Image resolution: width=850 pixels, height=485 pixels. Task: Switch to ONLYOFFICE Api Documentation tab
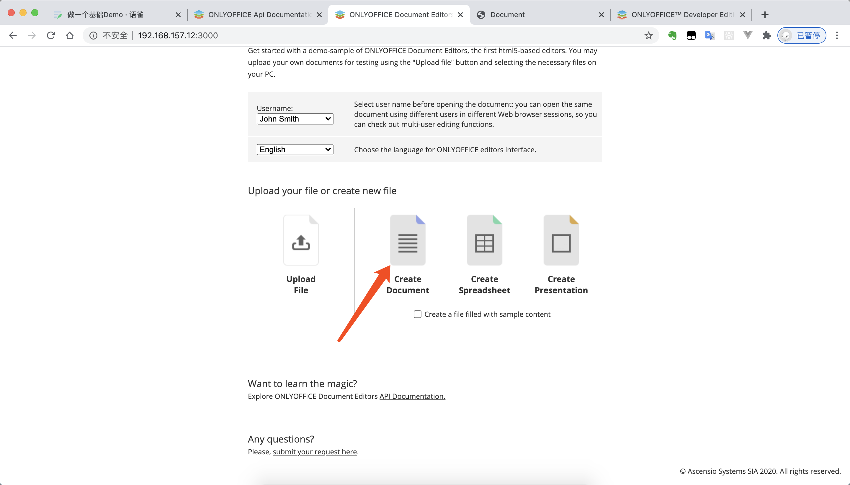(258, 15)
